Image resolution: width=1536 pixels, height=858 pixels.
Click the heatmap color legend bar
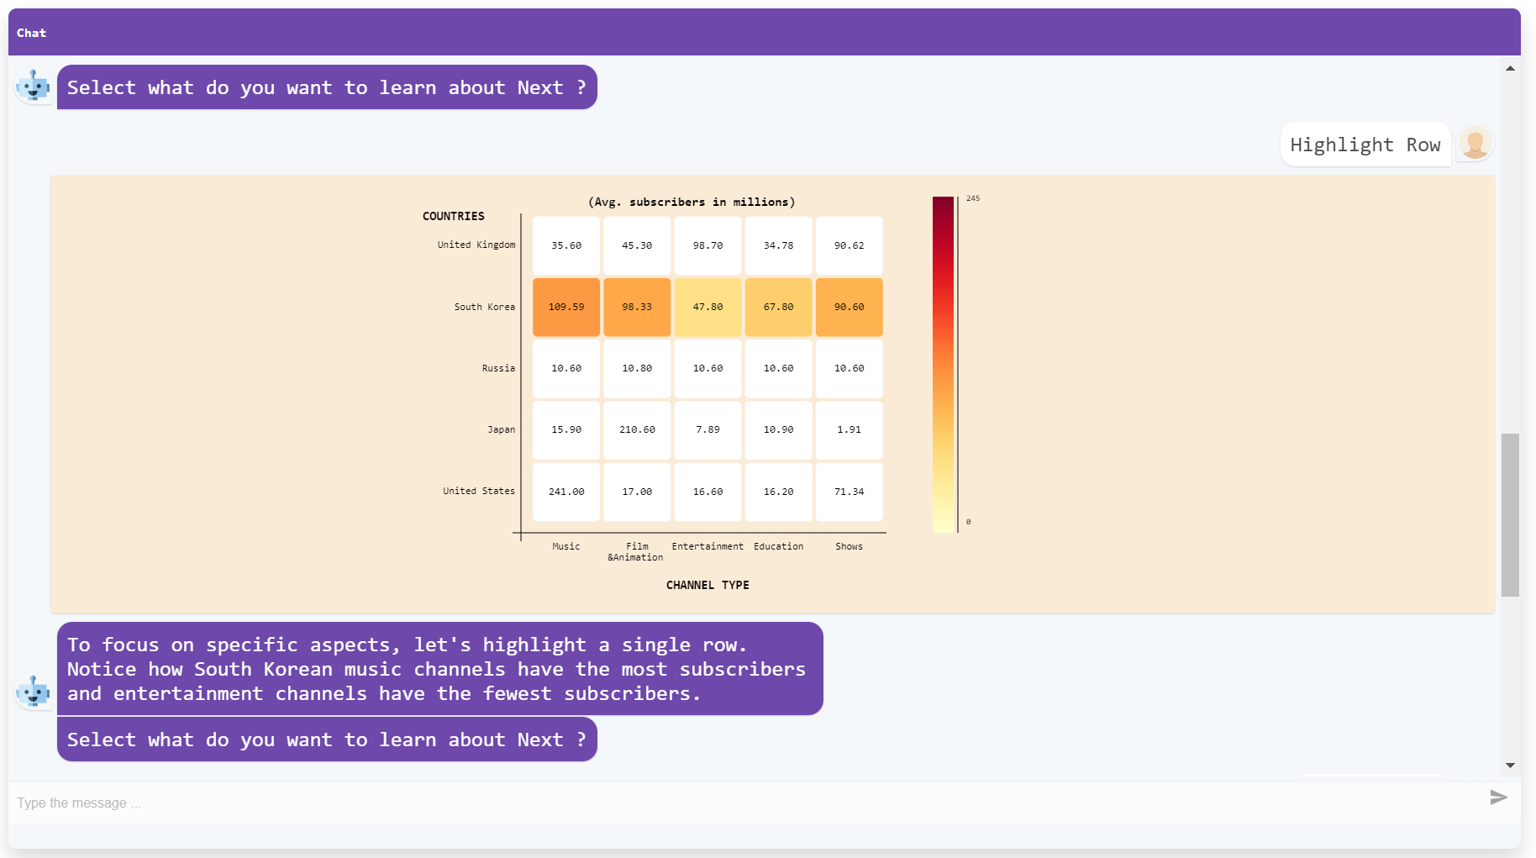944,364
